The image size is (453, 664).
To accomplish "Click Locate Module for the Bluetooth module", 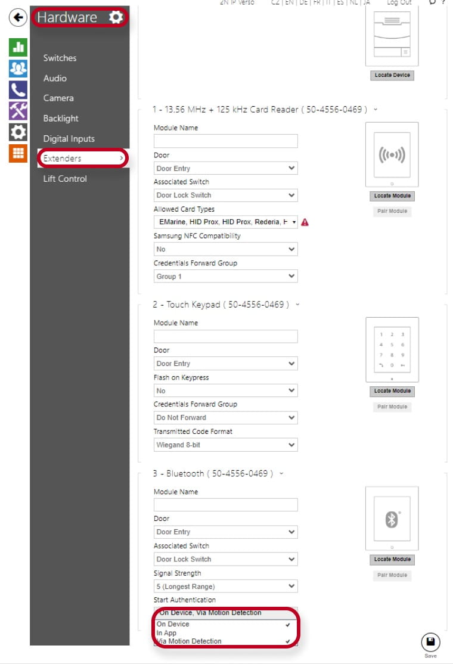I will point(392,560).
